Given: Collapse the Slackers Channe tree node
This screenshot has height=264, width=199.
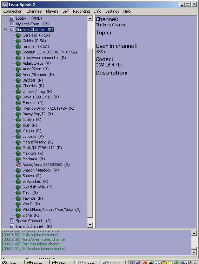Looking at the screenshot, I should [5, 30].
